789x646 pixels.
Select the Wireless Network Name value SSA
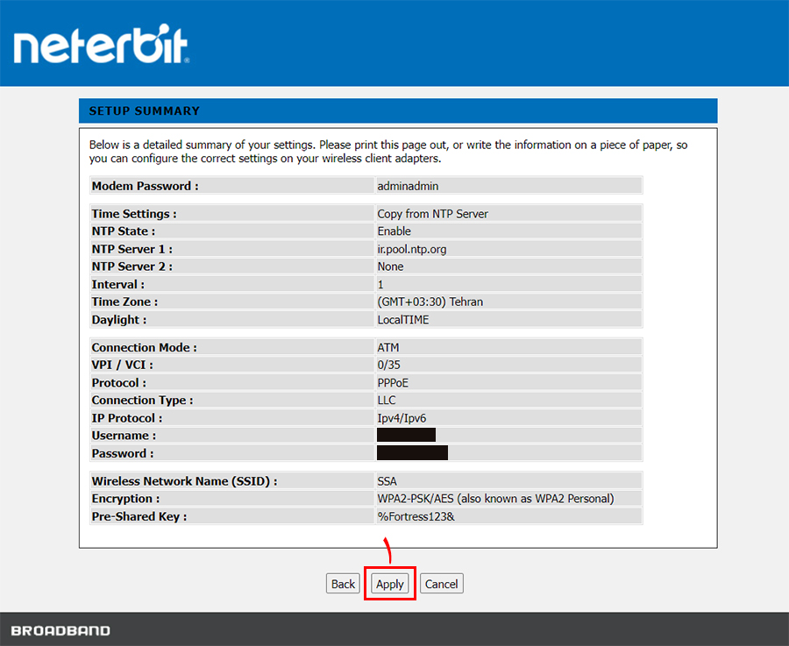(x=384, y=480)
